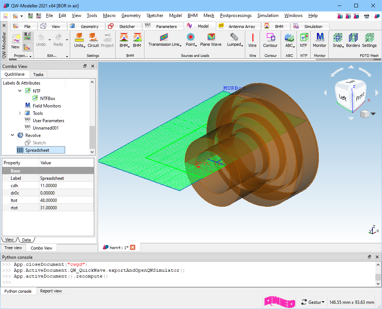This screenshot has height=309, width=382.
Task: Open the Postprocessings menu
Action: pyautogui.click(x=236, y=16)
